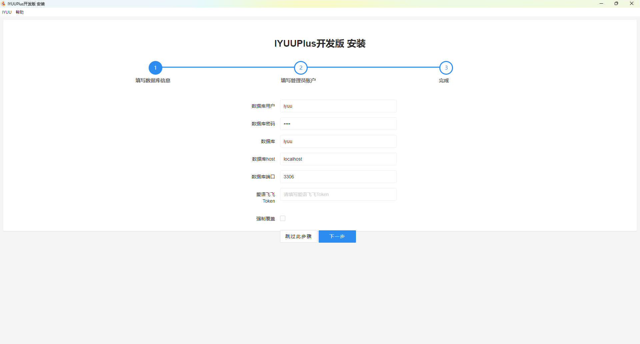The height and width of the screenshot is (344, 640).
Task: Click the 数据库端口 label
Action: tap(263, 177)
